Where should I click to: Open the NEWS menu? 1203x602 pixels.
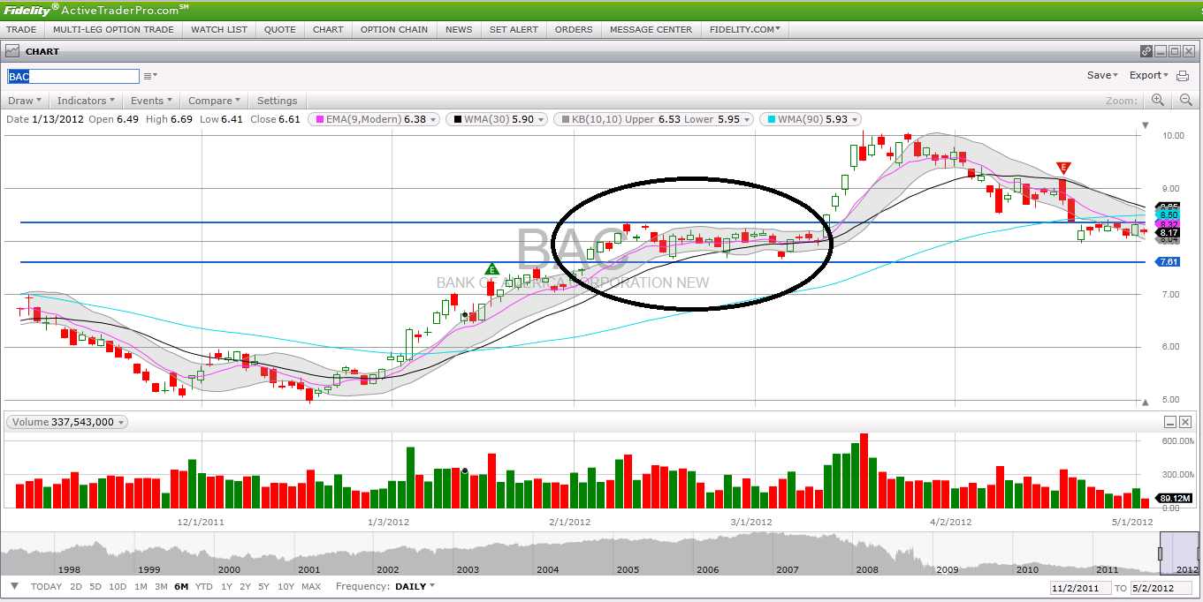point(459,29)
